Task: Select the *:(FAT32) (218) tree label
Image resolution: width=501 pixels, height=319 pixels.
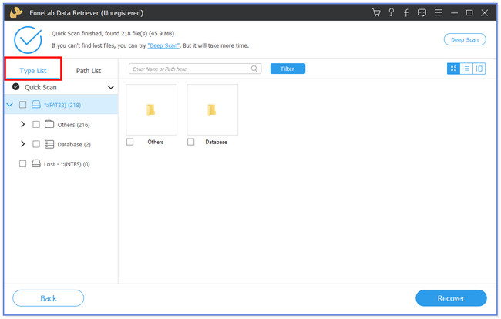Action: click(x=62, y=105)
